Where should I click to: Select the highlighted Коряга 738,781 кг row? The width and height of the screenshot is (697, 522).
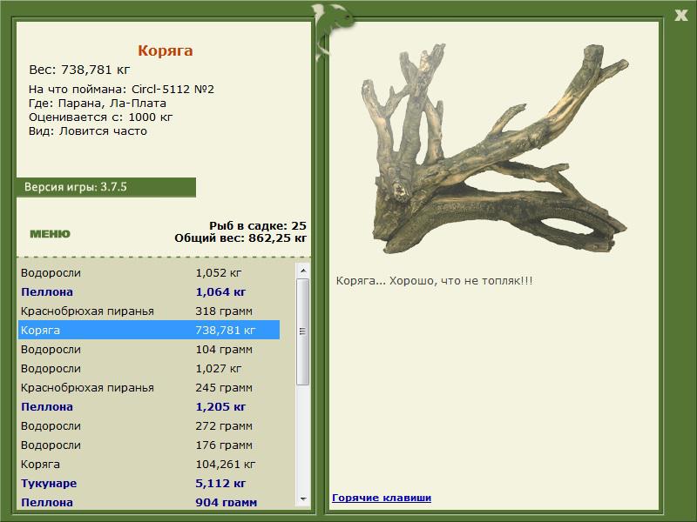[x=149, y=331]
